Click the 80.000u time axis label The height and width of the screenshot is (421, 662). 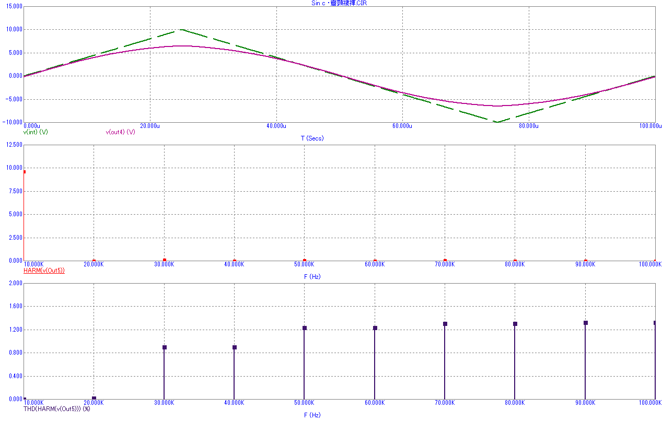tap(529, 126)
